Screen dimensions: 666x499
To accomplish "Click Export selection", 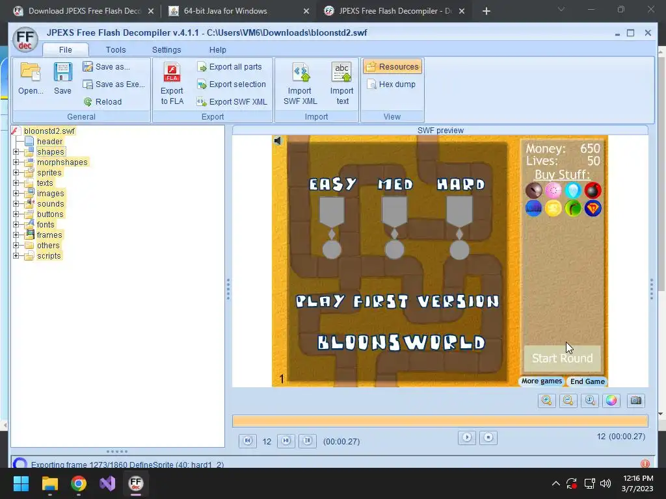I will coord(232,84).
